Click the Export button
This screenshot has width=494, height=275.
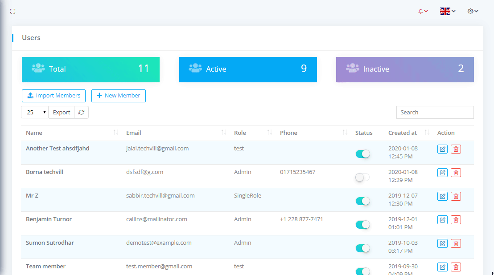62,113
